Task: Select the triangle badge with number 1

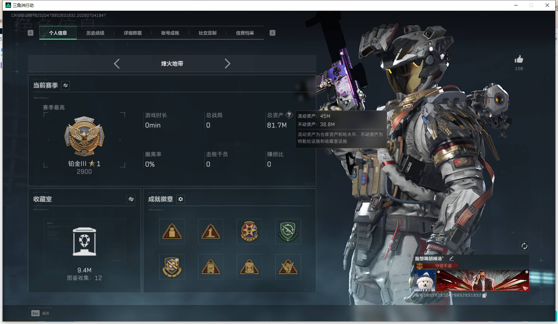Action: 211,232
